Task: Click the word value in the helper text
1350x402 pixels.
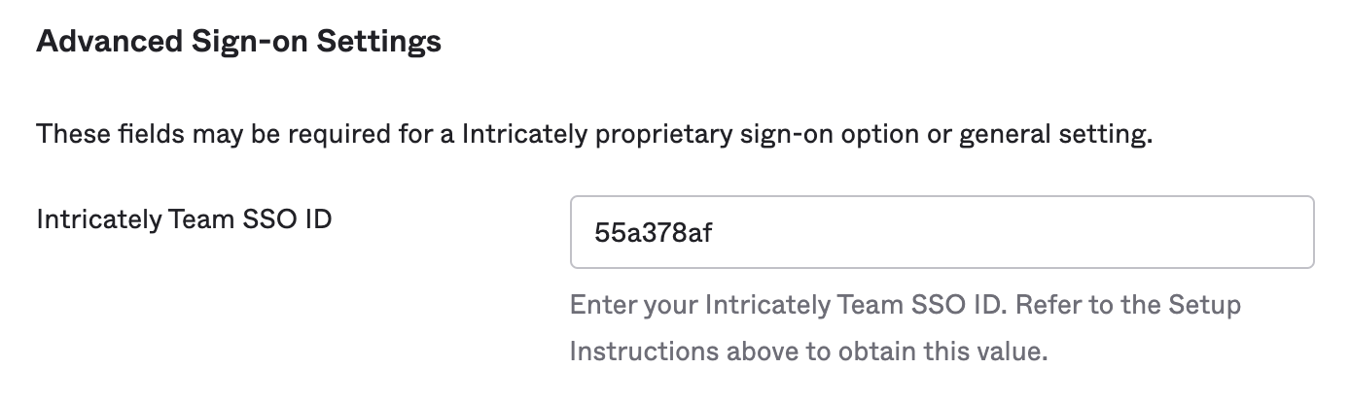Action: [x=1015, y=351]
